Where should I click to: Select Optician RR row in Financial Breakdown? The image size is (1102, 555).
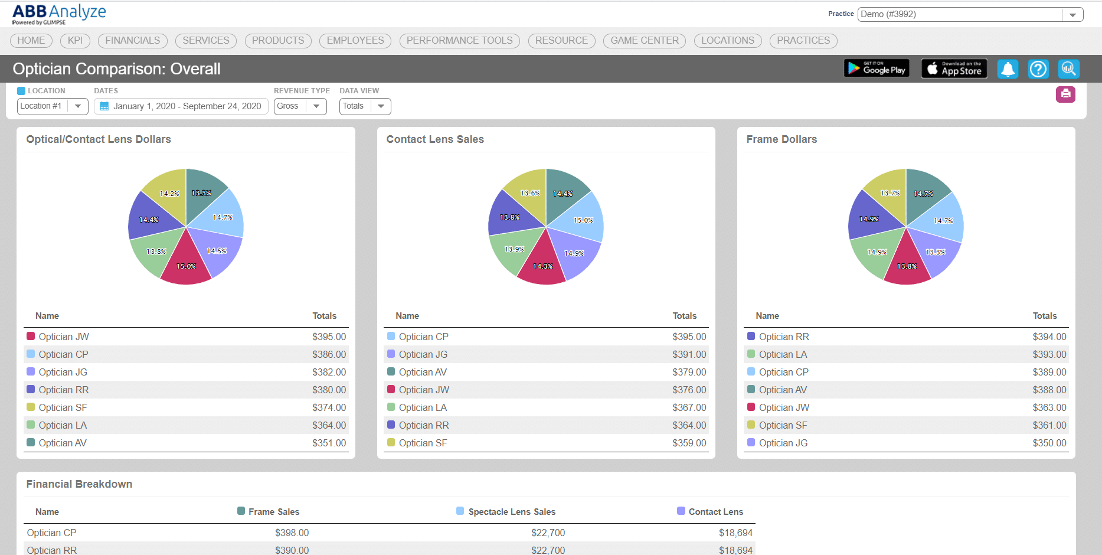[x=390, y=549]
